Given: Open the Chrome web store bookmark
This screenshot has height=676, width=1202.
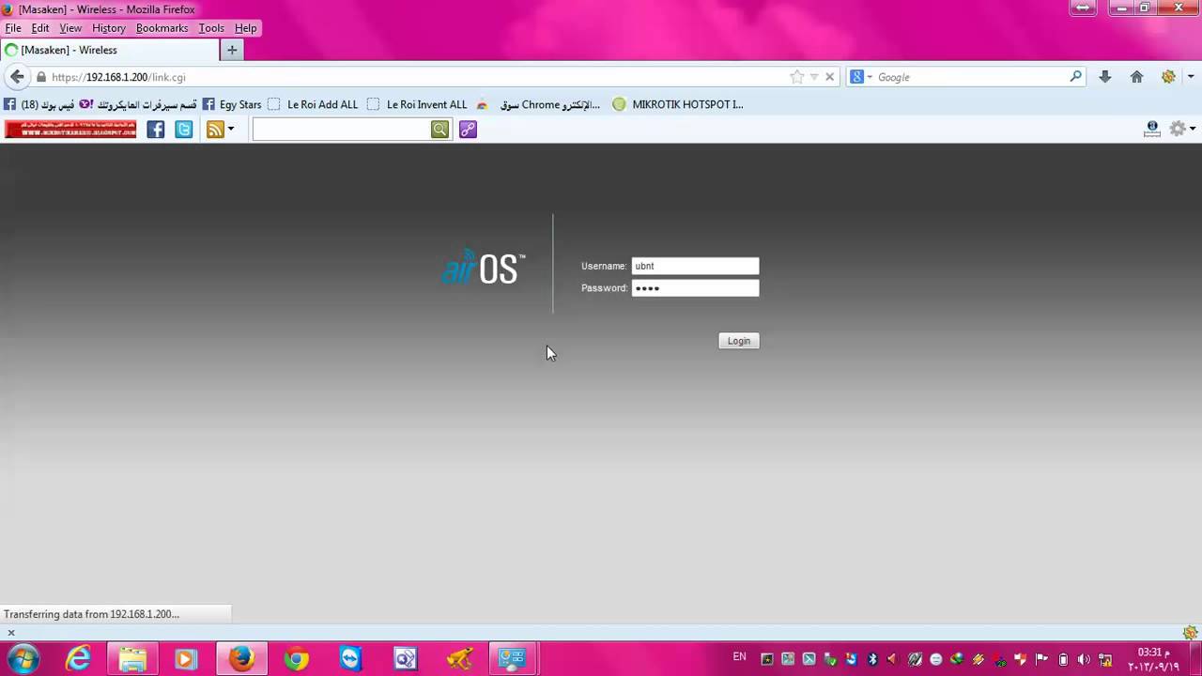Looking at the screenshot, I should coord(538,104).
